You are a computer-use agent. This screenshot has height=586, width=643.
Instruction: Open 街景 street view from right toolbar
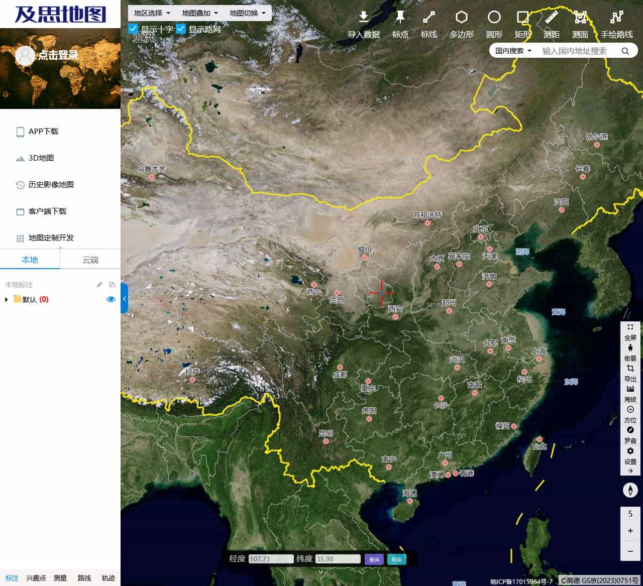pyautogui.click(x=630, y=353)
